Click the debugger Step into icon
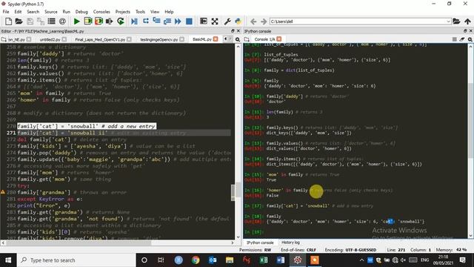 (x=156, y=22)
